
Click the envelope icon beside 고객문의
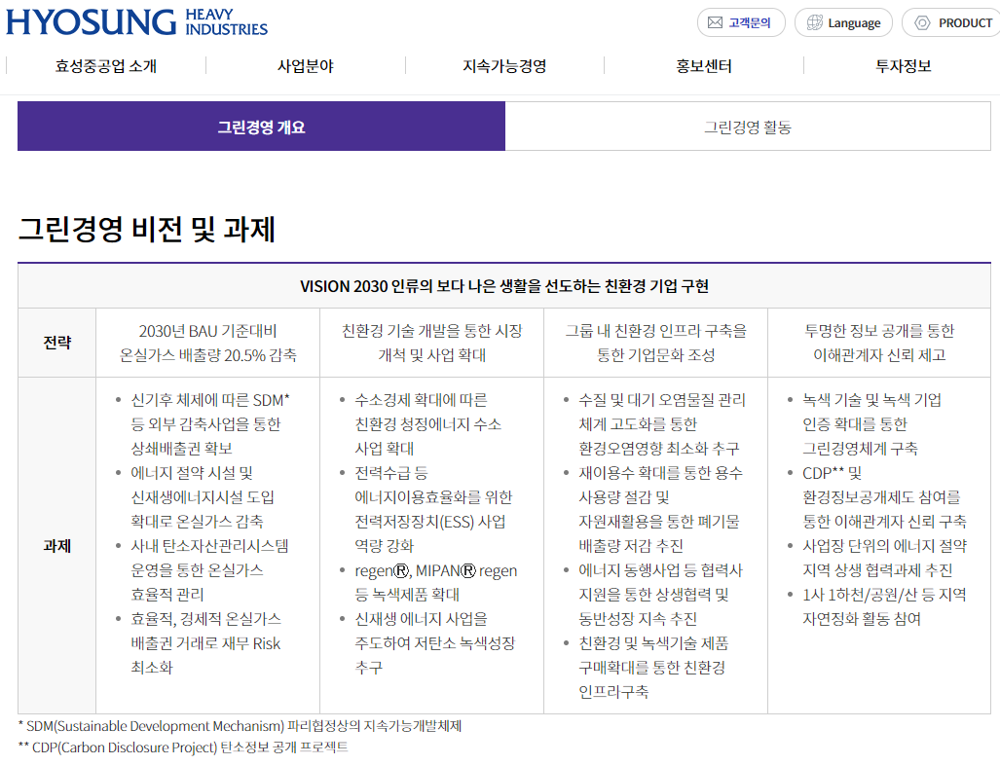715,23
